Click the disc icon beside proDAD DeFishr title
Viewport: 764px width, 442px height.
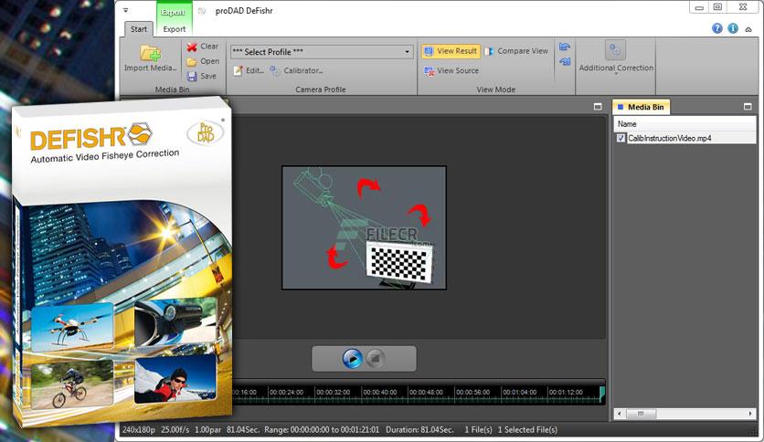pyautogui.click(x=202, y=11)
